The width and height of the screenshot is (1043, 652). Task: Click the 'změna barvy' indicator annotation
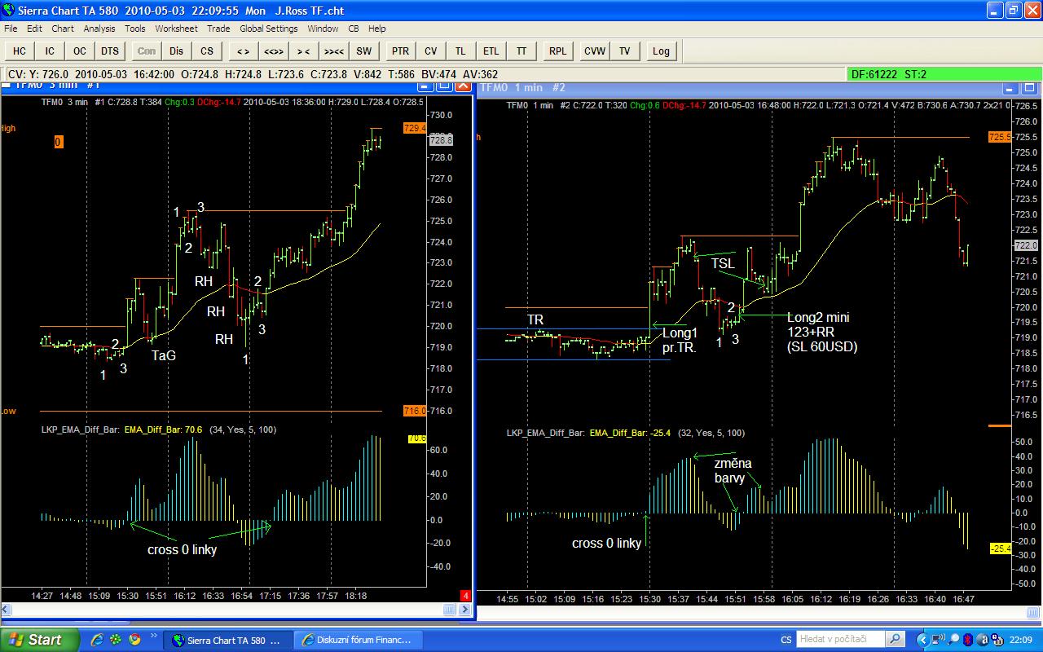point(733,471)
